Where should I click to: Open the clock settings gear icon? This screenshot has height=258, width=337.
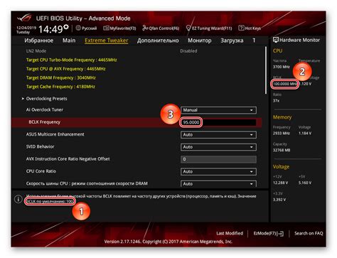[x=66, y=27]
